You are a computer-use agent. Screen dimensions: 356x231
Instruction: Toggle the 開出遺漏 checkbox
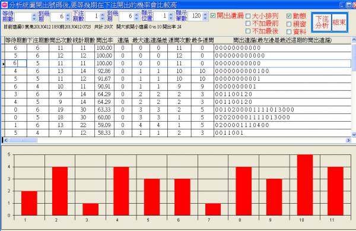[213, 15]
